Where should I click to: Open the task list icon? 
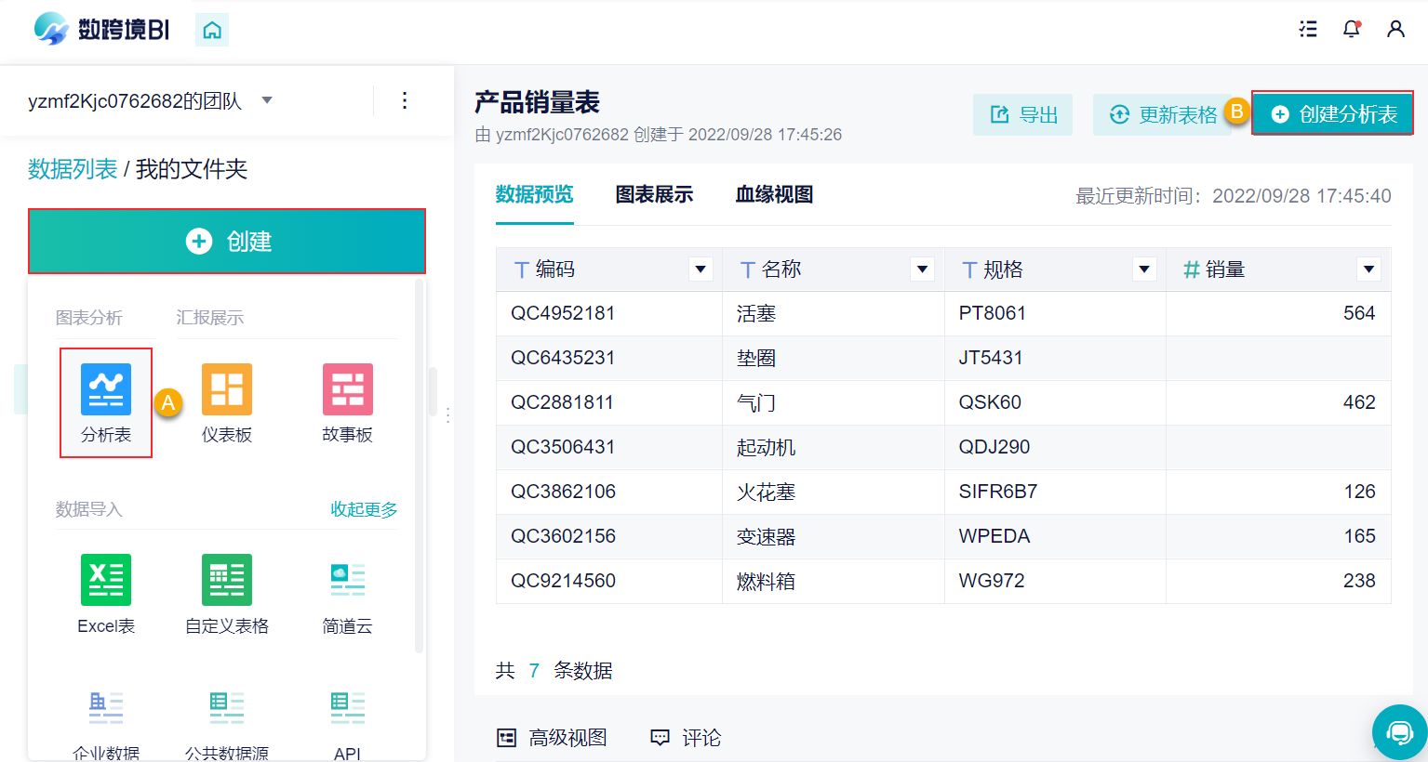[1308, 29]
